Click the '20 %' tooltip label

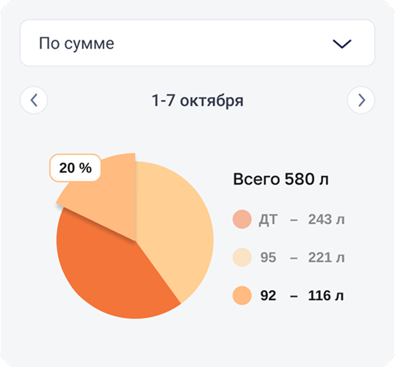(x=76, y=168)
